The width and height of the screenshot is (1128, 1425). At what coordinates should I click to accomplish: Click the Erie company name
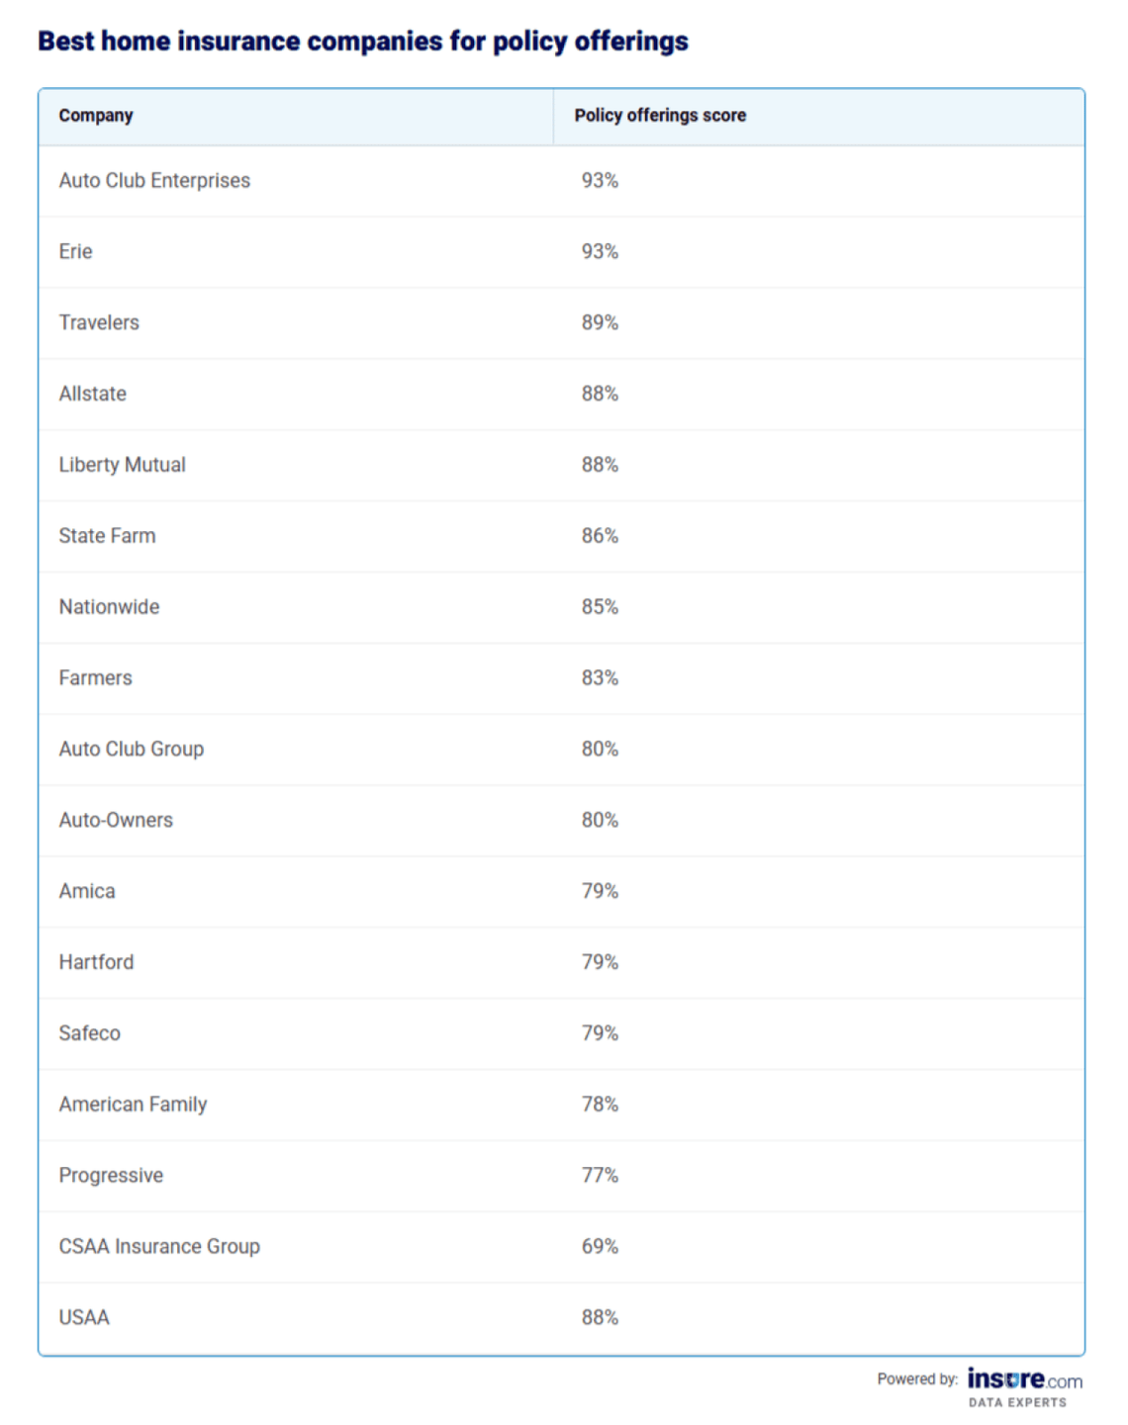pyautogui.click(x=75, y=252)
